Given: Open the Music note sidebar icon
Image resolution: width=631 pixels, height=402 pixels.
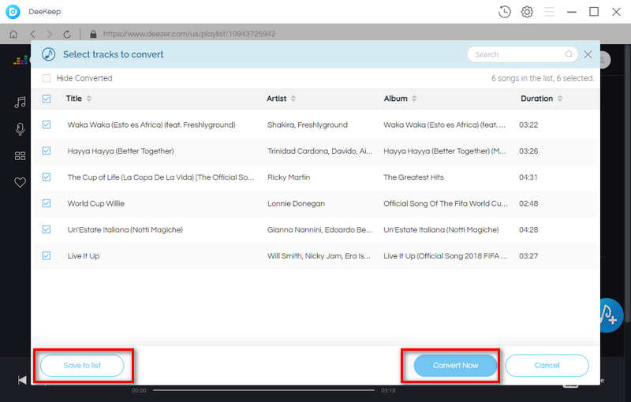Looking at the screenshot, I should tap(20, 102).
